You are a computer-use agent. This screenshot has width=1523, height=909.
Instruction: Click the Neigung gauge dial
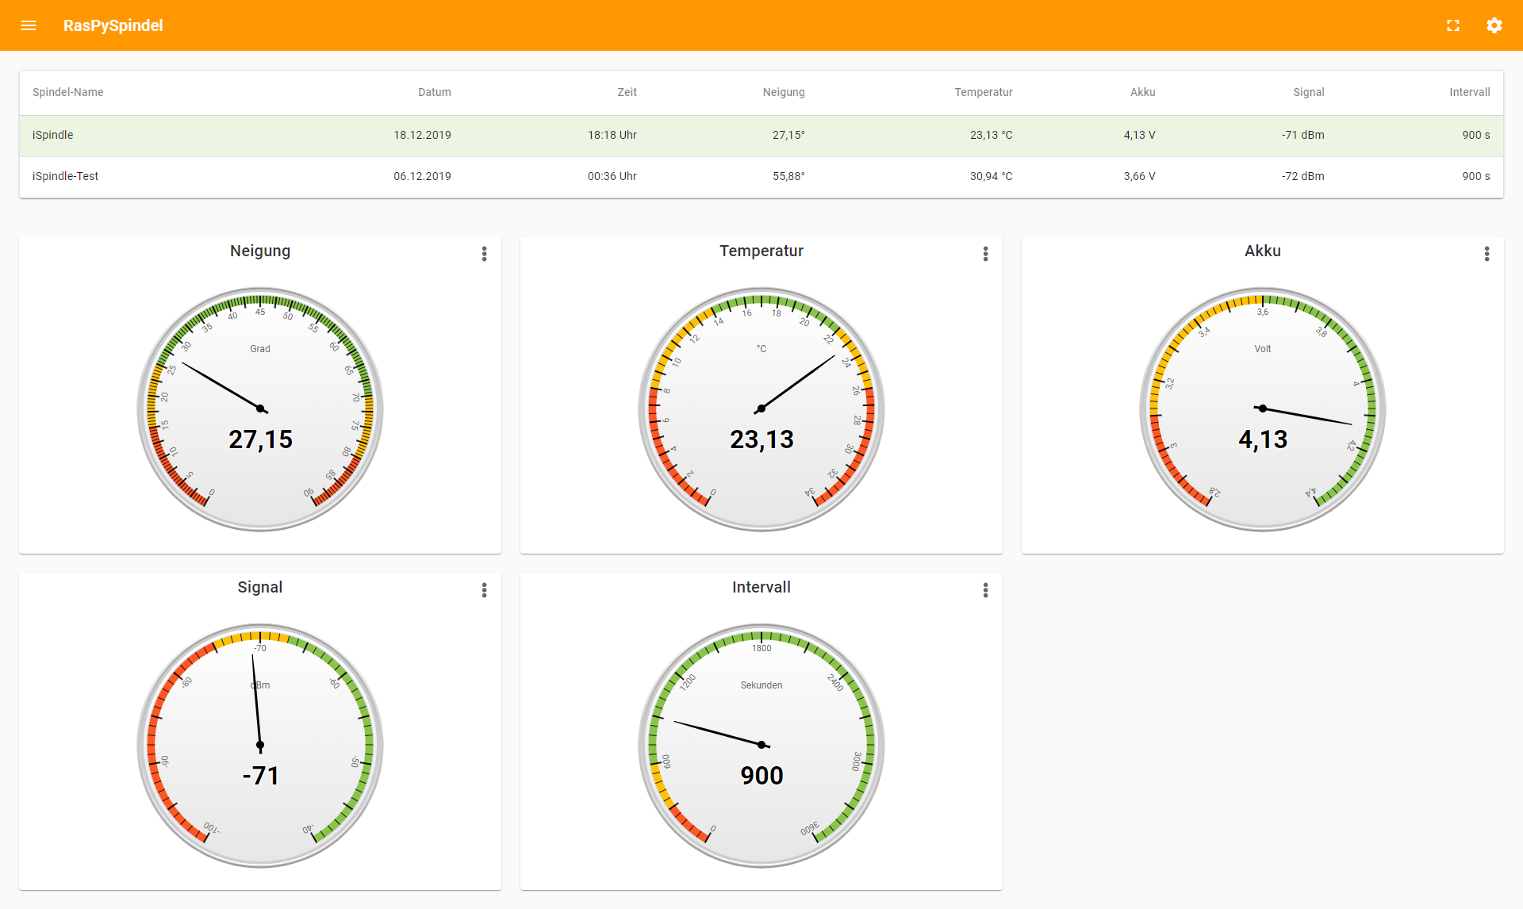pos(260,408)
